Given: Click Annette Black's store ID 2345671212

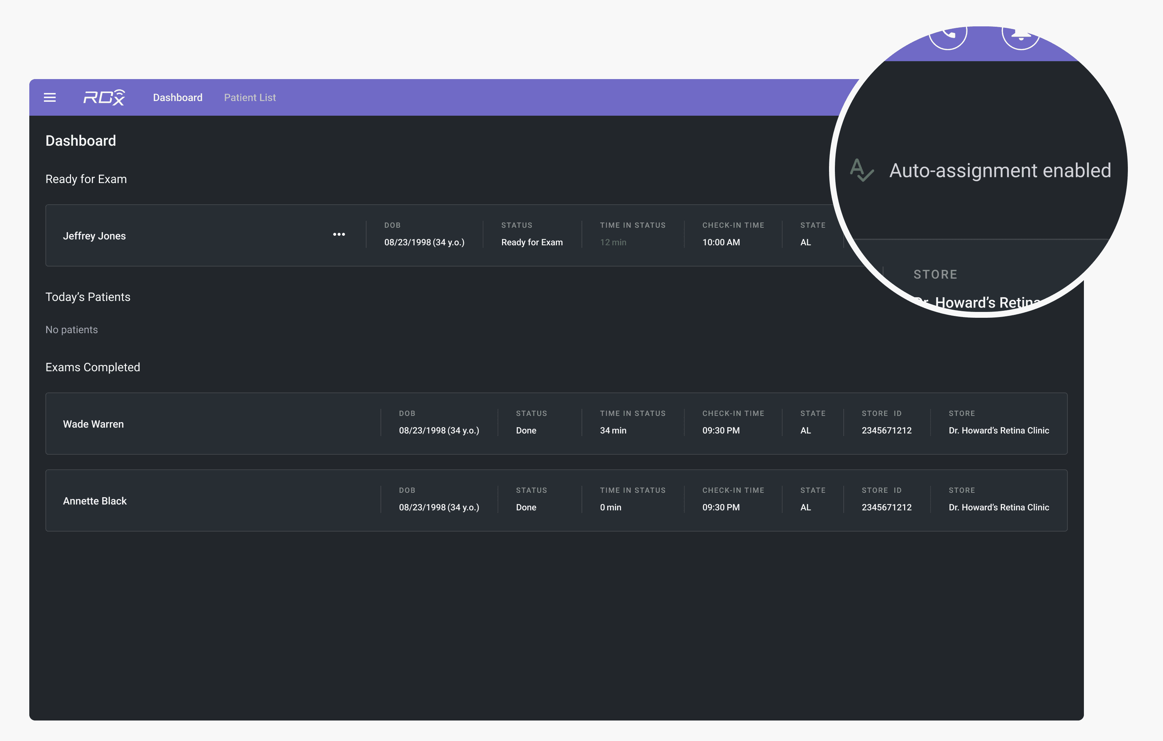Looking at the screenshot, I should [886, 507].
